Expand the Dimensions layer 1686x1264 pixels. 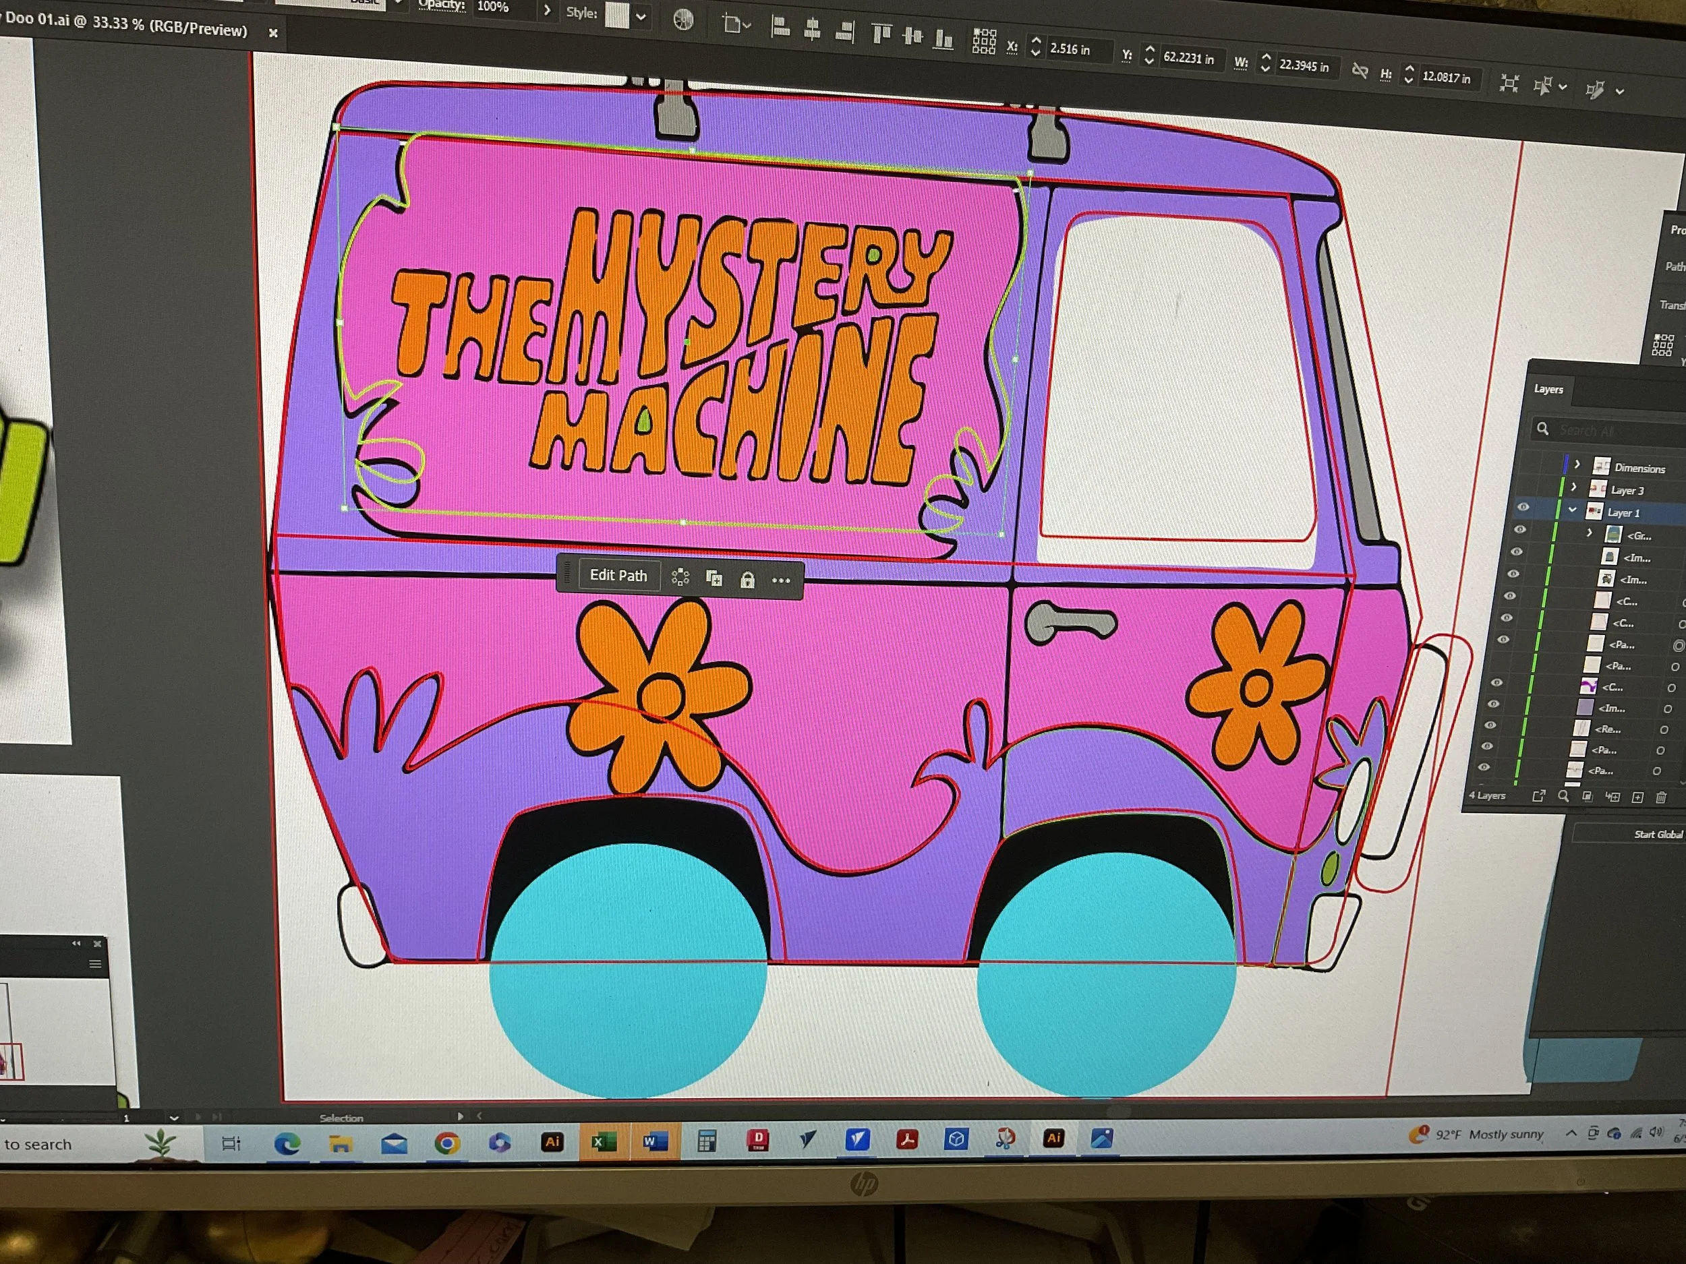[1576, 464]
